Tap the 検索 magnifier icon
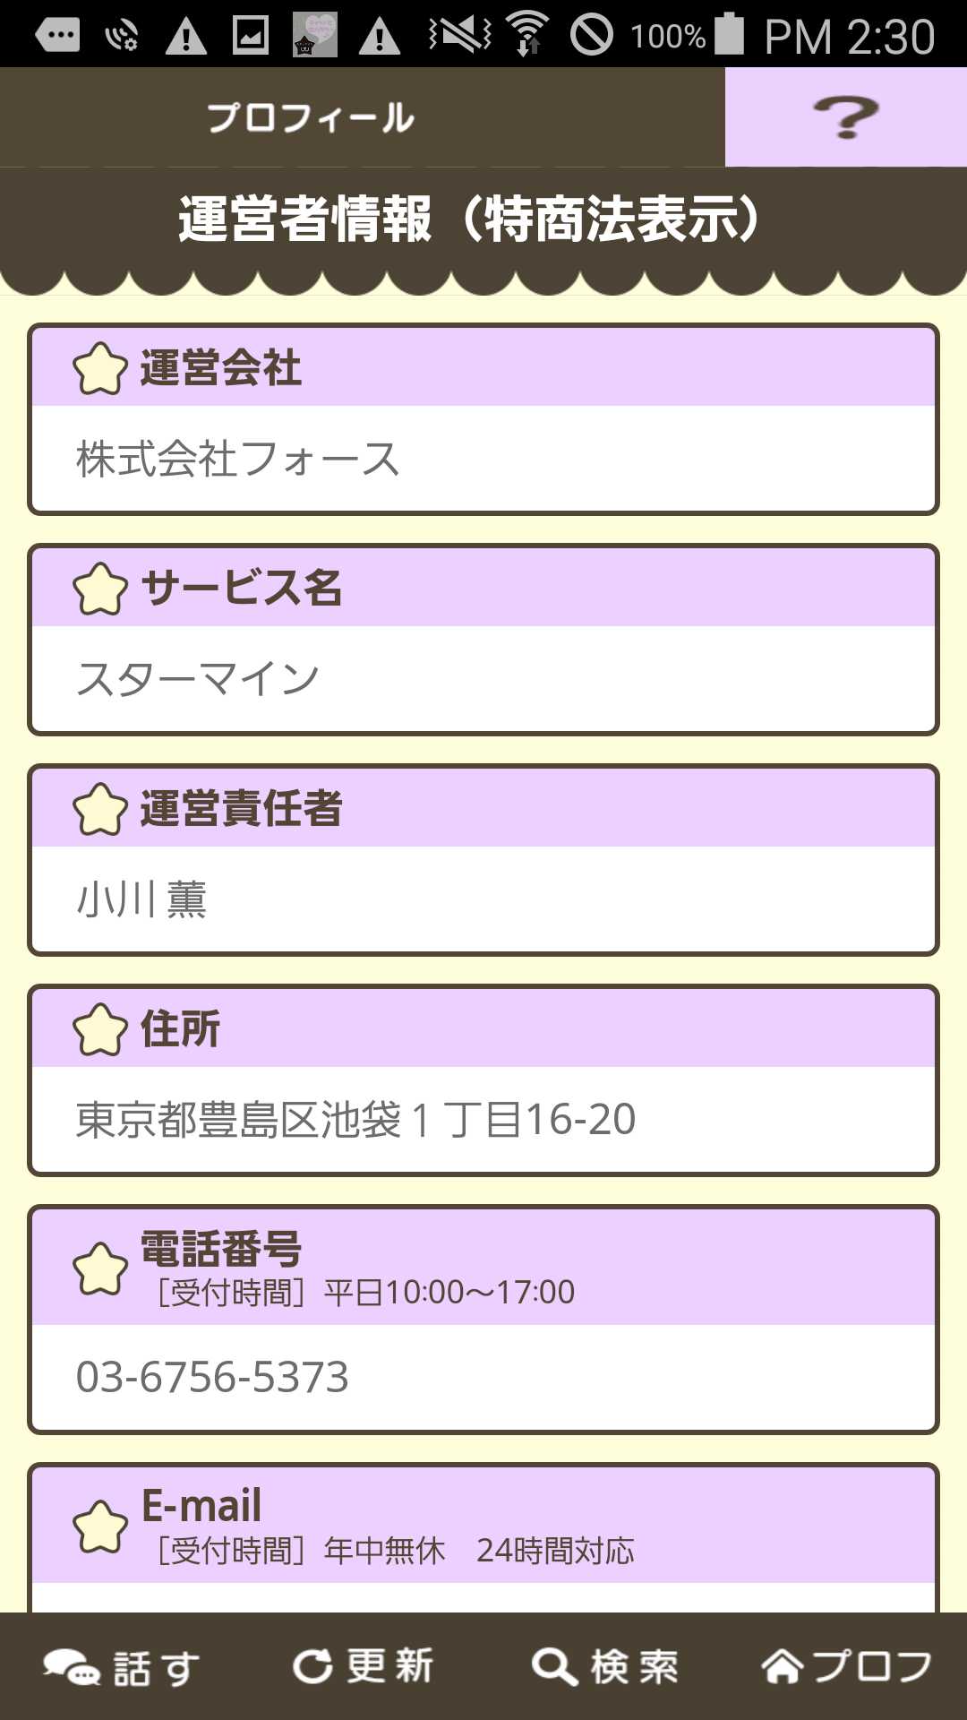 tap(554, 1667)
